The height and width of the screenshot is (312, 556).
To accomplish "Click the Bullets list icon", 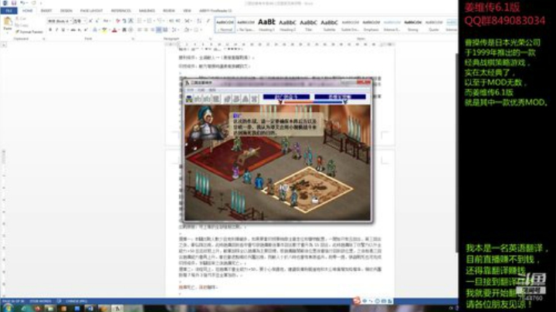I will (x=140, y=22).
